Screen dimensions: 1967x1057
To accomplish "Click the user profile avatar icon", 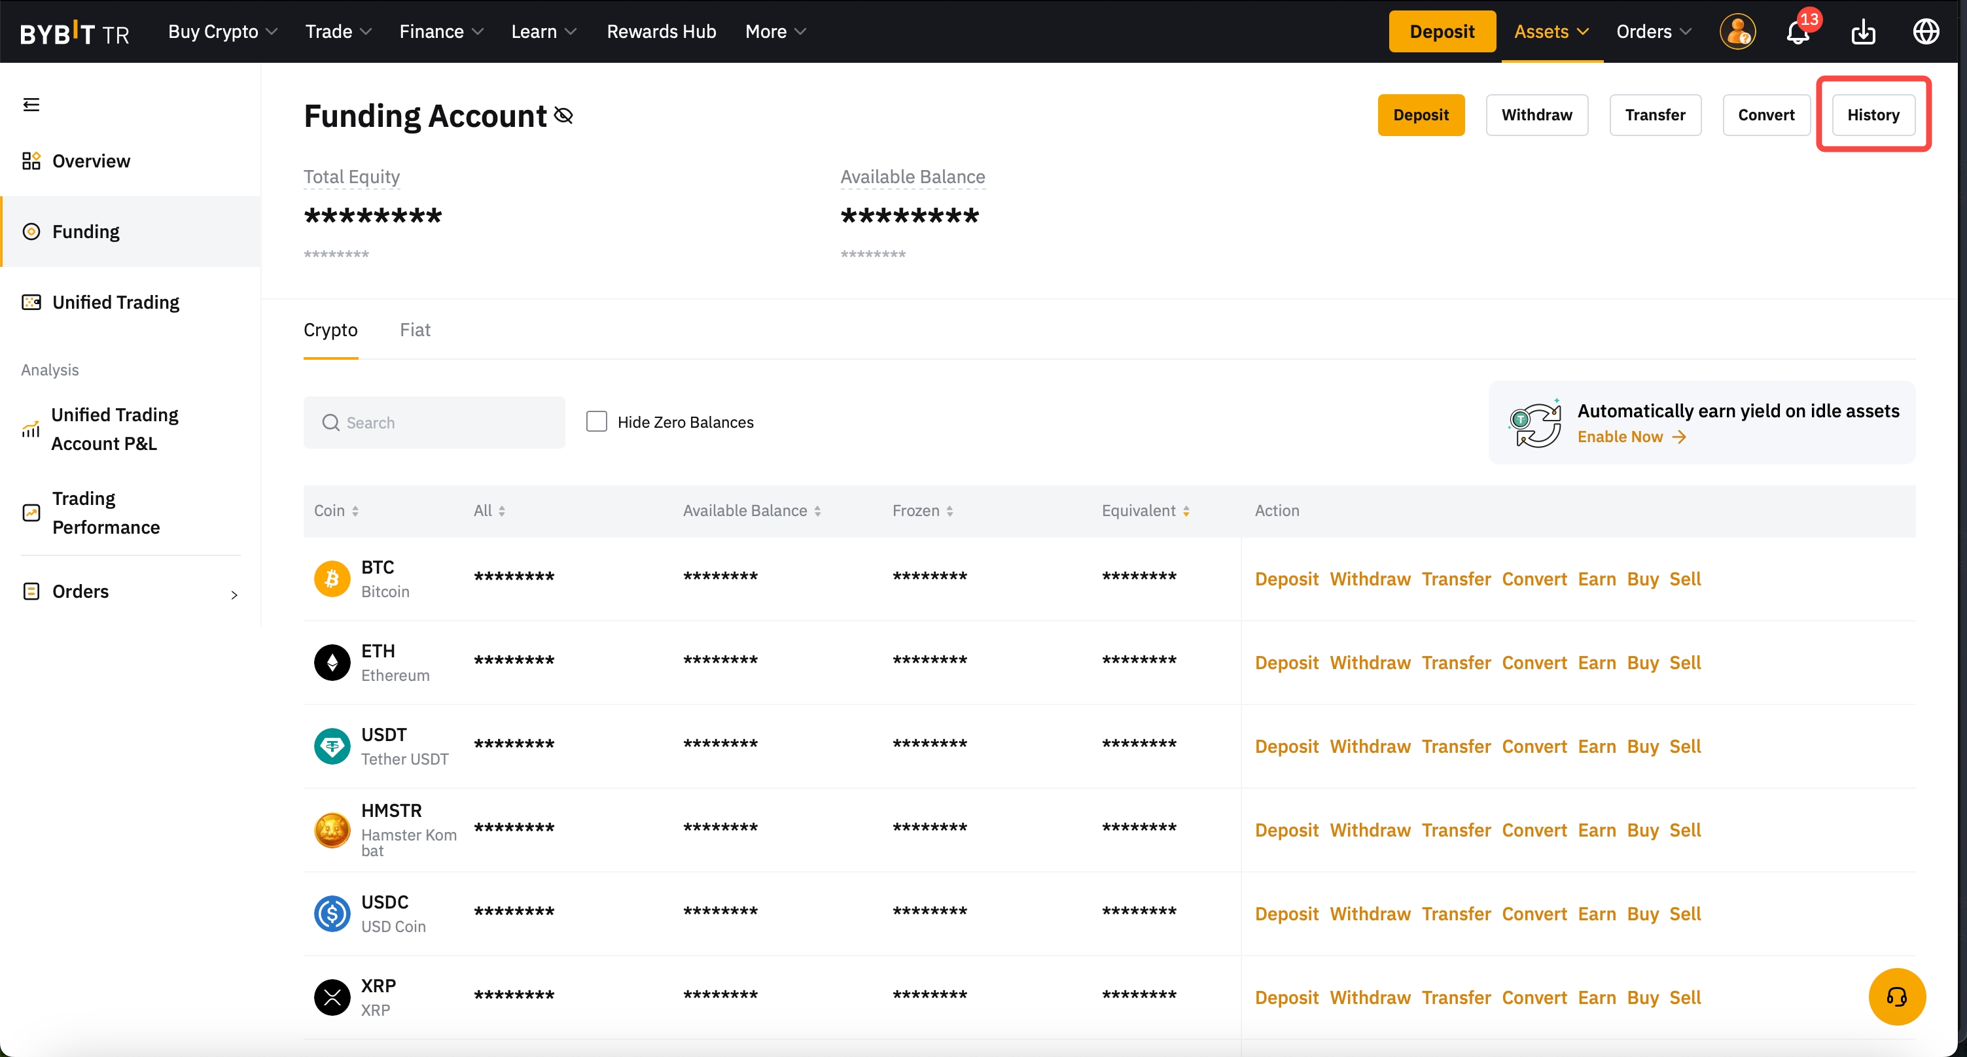I will click(x=1737, y=32).
